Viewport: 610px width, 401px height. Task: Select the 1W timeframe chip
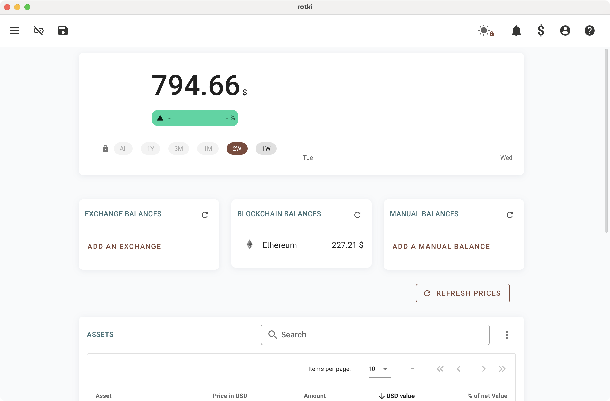pos(266,149)
